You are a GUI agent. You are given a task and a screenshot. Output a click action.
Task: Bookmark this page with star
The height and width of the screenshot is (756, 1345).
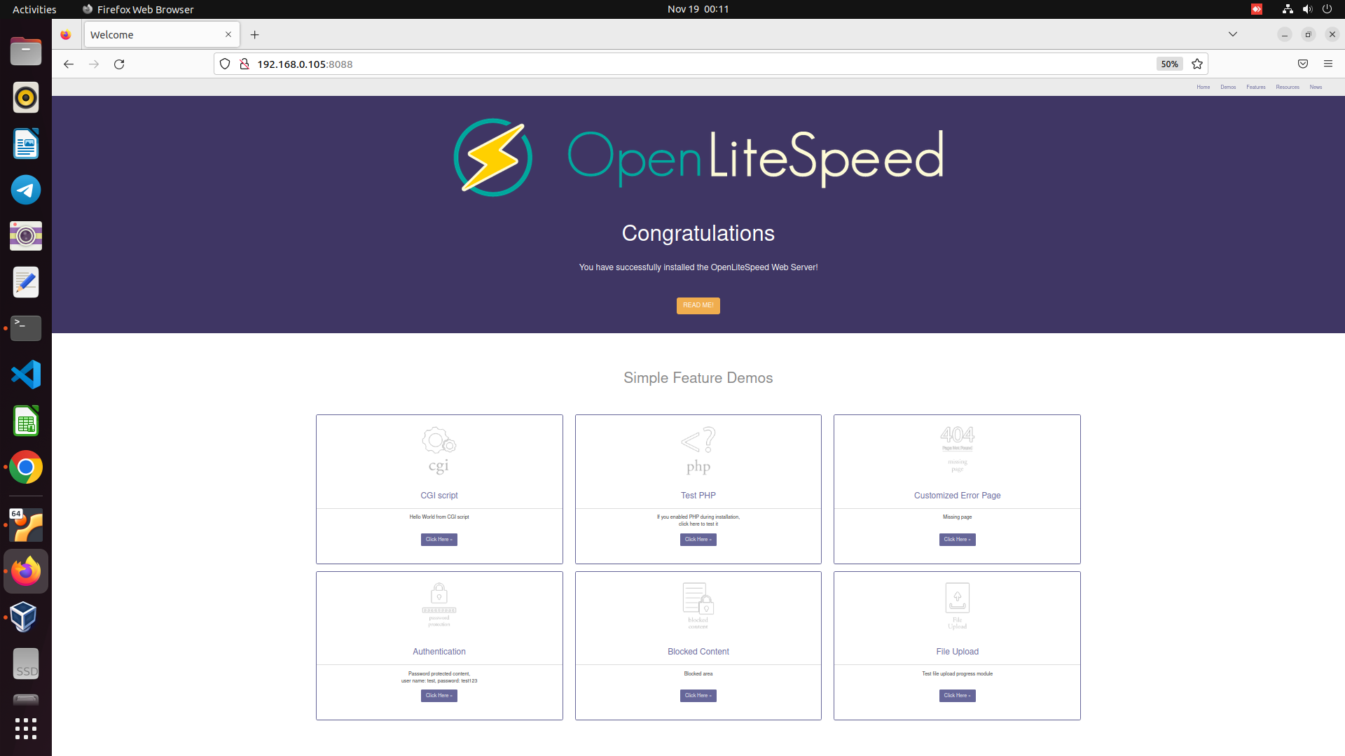click(x=1197, y=64)
